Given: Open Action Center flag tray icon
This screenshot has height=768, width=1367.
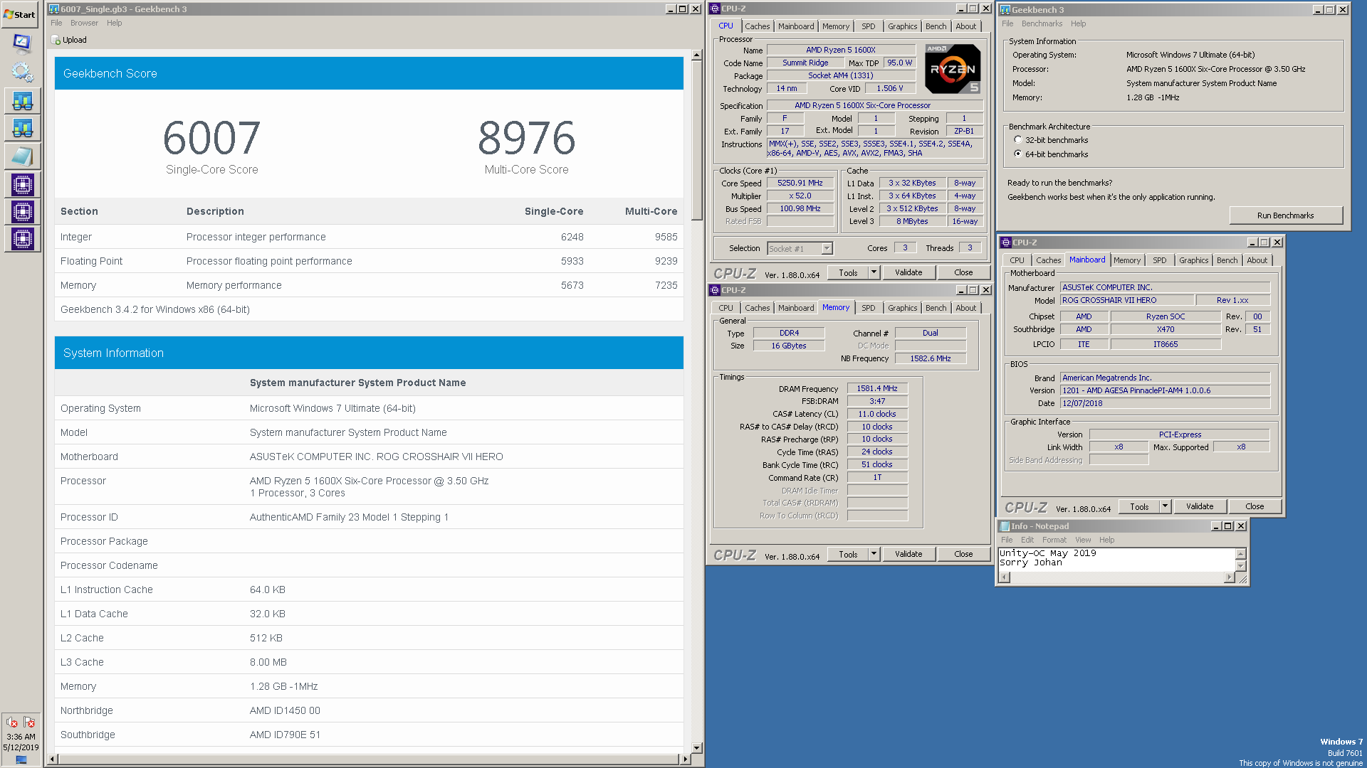Looking at the screenshot, I should coord(29,722).
